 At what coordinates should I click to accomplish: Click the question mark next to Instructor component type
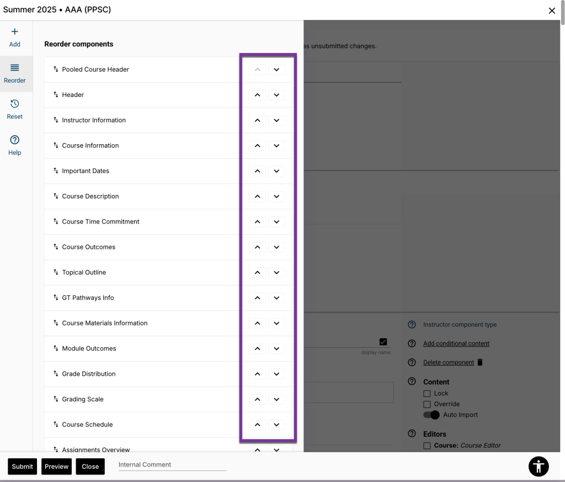click(412, 324)
